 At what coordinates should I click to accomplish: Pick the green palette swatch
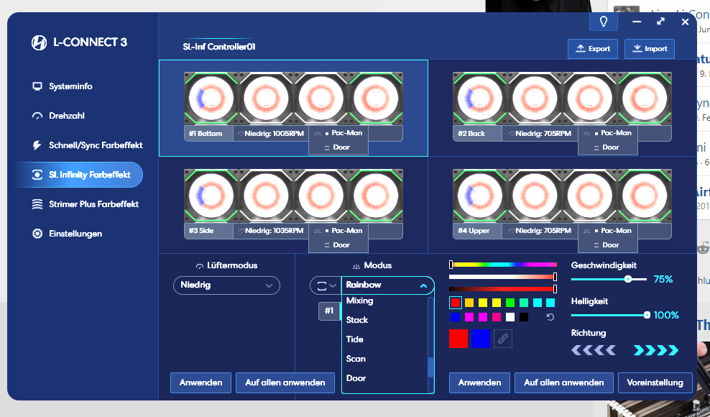pyautogui.click(x=510, y=303)
